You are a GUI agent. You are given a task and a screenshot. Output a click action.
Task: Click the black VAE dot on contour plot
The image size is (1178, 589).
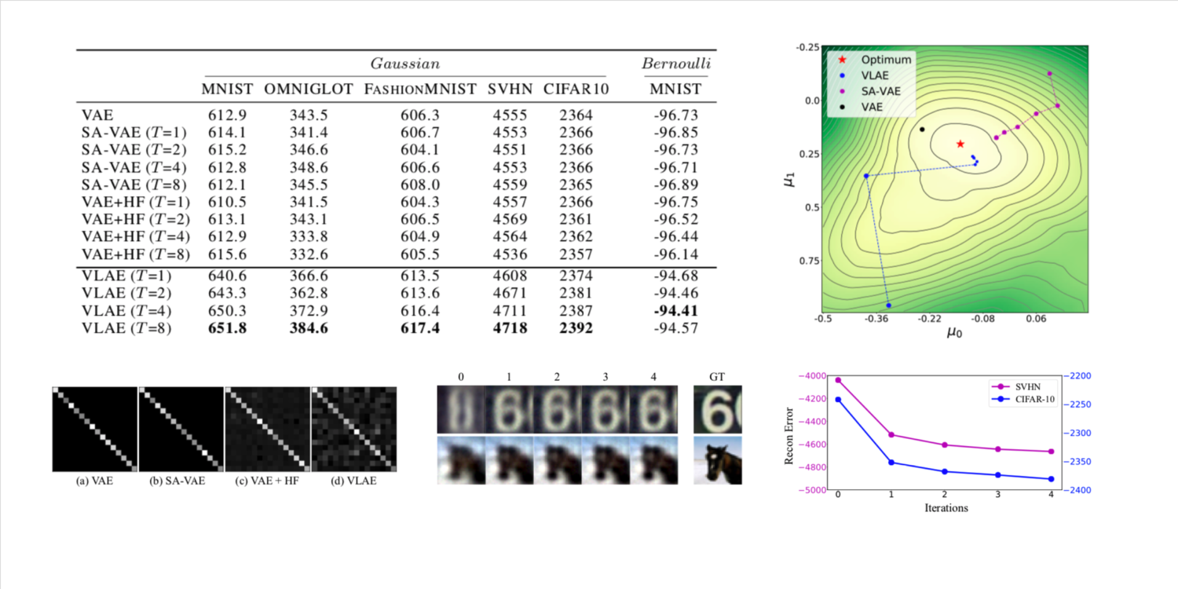pos(922,130)
